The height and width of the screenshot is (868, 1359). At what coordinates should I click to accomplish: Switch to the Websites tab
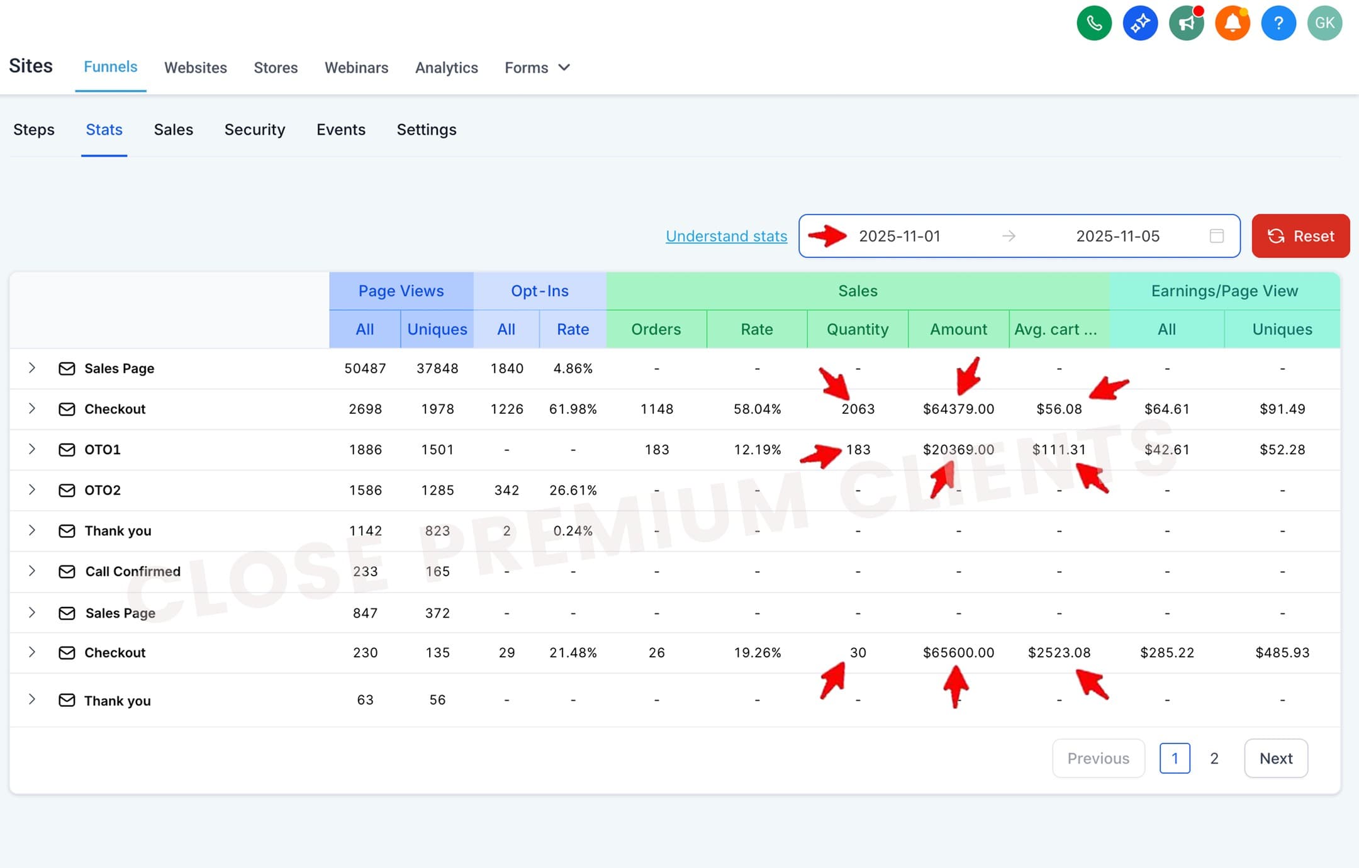196,67
